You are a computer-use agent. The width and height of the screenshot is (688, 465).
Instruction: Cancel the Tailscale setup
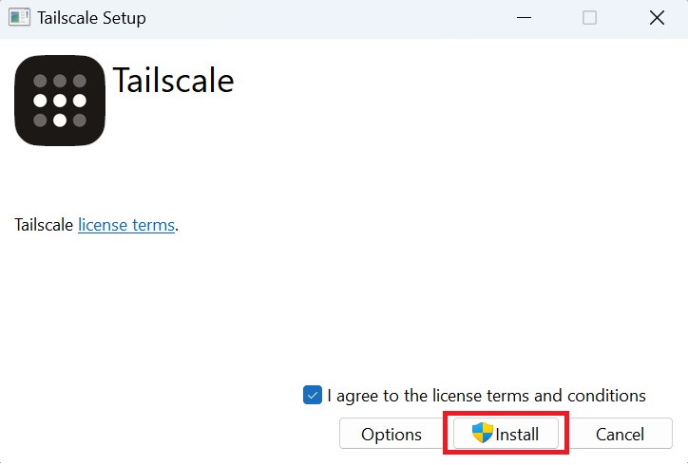(x=620, y=435)
